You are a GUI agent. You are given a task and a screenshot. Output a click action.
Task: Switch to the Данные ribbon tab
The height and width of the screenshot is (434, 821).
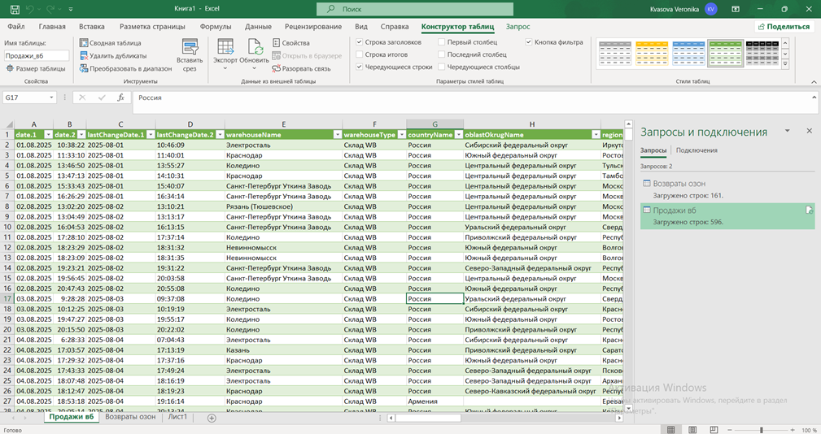[258, 27]
